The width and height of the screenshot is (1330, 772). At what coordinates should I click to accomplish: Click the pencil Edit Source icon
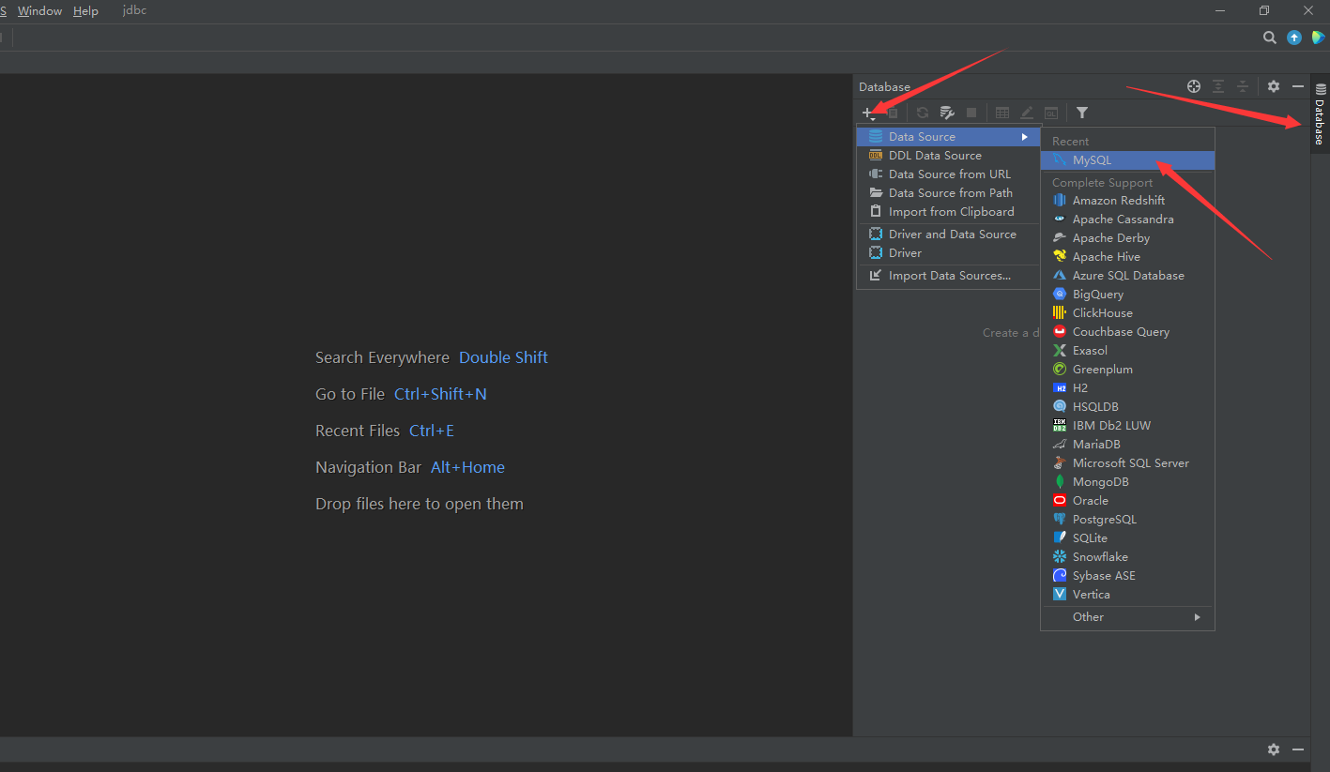[1027, 113]
